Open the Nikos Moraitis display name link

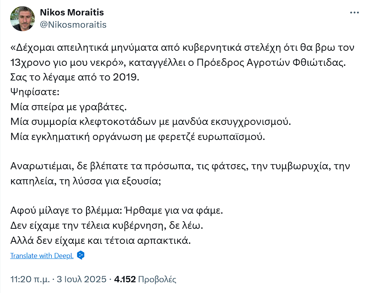pos(72,13)
